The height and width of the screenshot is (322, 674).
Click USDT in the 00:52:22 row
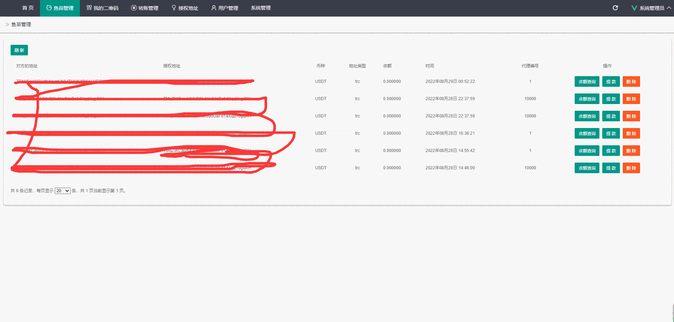(321, 81)
